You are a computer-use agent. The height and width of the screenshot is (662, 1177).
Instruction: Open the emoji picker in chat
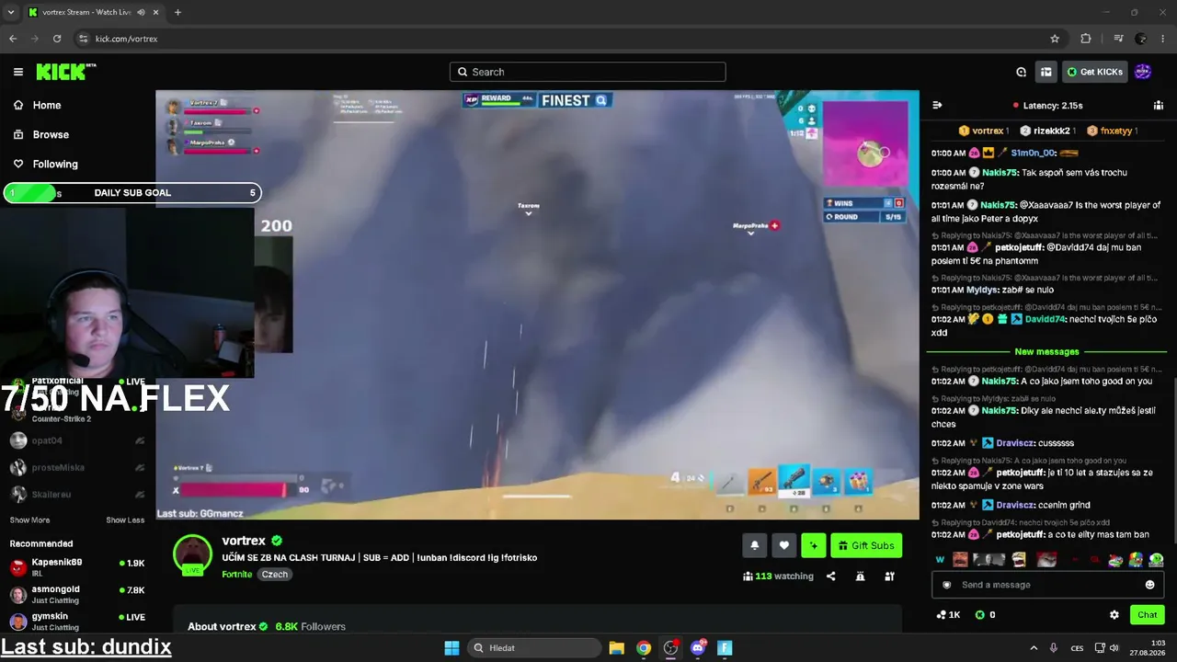[x=1149, y=585]
